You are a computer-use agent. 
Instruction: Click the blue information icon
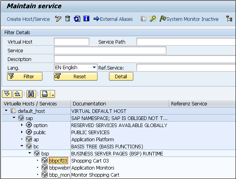[86, 19]
